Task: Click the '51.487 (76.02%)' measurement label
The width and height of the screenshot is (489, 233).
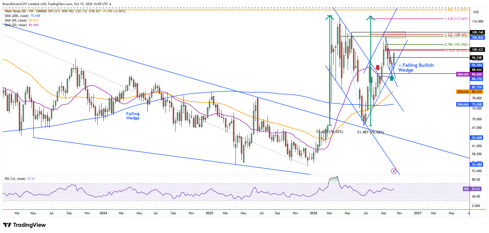Action: coord(371,132)
